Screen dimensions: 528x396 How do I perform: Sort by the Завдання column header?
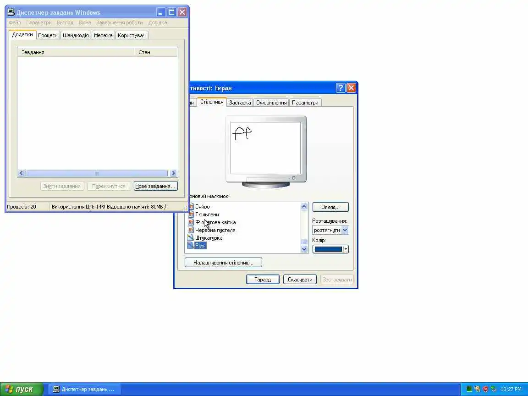pos(76,52)
